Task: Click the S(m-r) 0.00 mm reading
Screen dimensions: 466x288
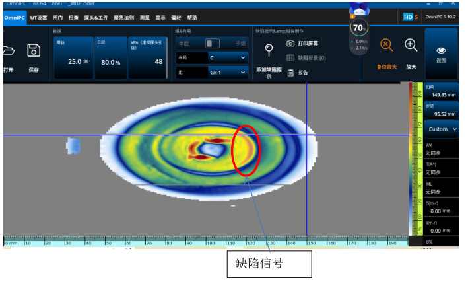Action: tap(442, 207)
